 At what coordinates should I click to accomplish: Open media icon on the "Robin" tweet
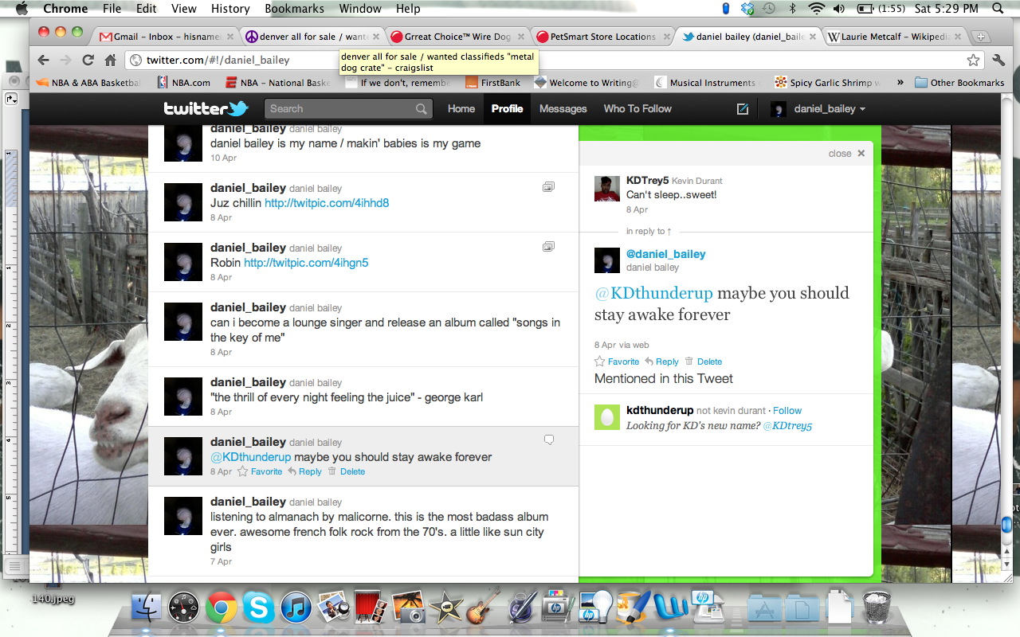548,247
